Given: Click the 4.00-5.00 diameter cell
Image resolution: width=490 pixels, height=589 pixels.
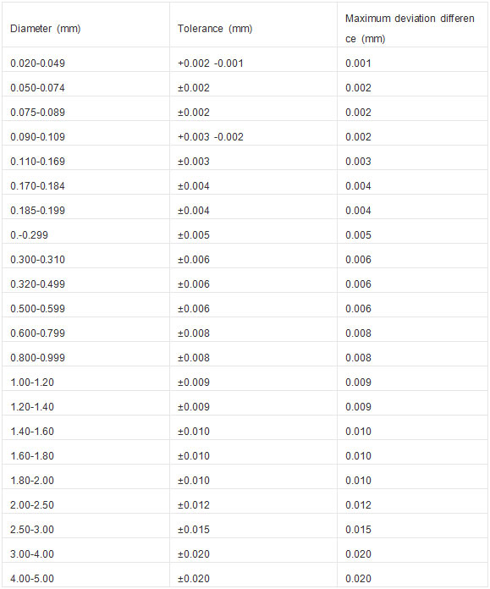Looking at the screenshot, I should (x=32, y=579).
